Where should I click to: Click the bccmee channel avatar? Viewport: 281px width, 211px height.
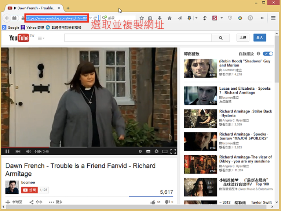click(12, 187)
